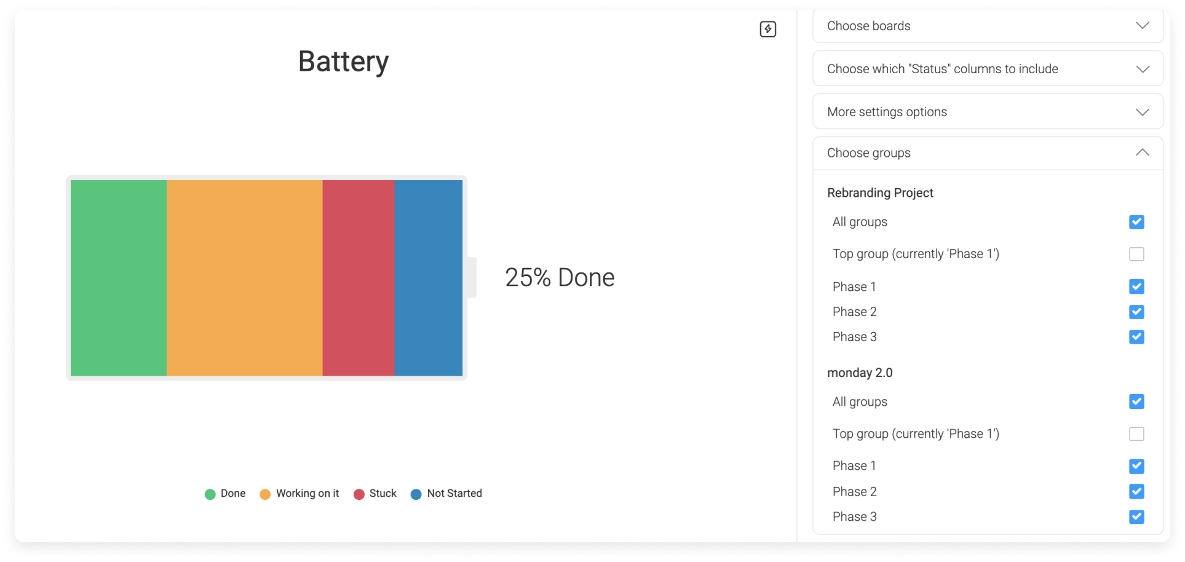The width and height of the screenshot is (1185, 562).
Task: Click the green Done battery segment
Action: [119, 278]
